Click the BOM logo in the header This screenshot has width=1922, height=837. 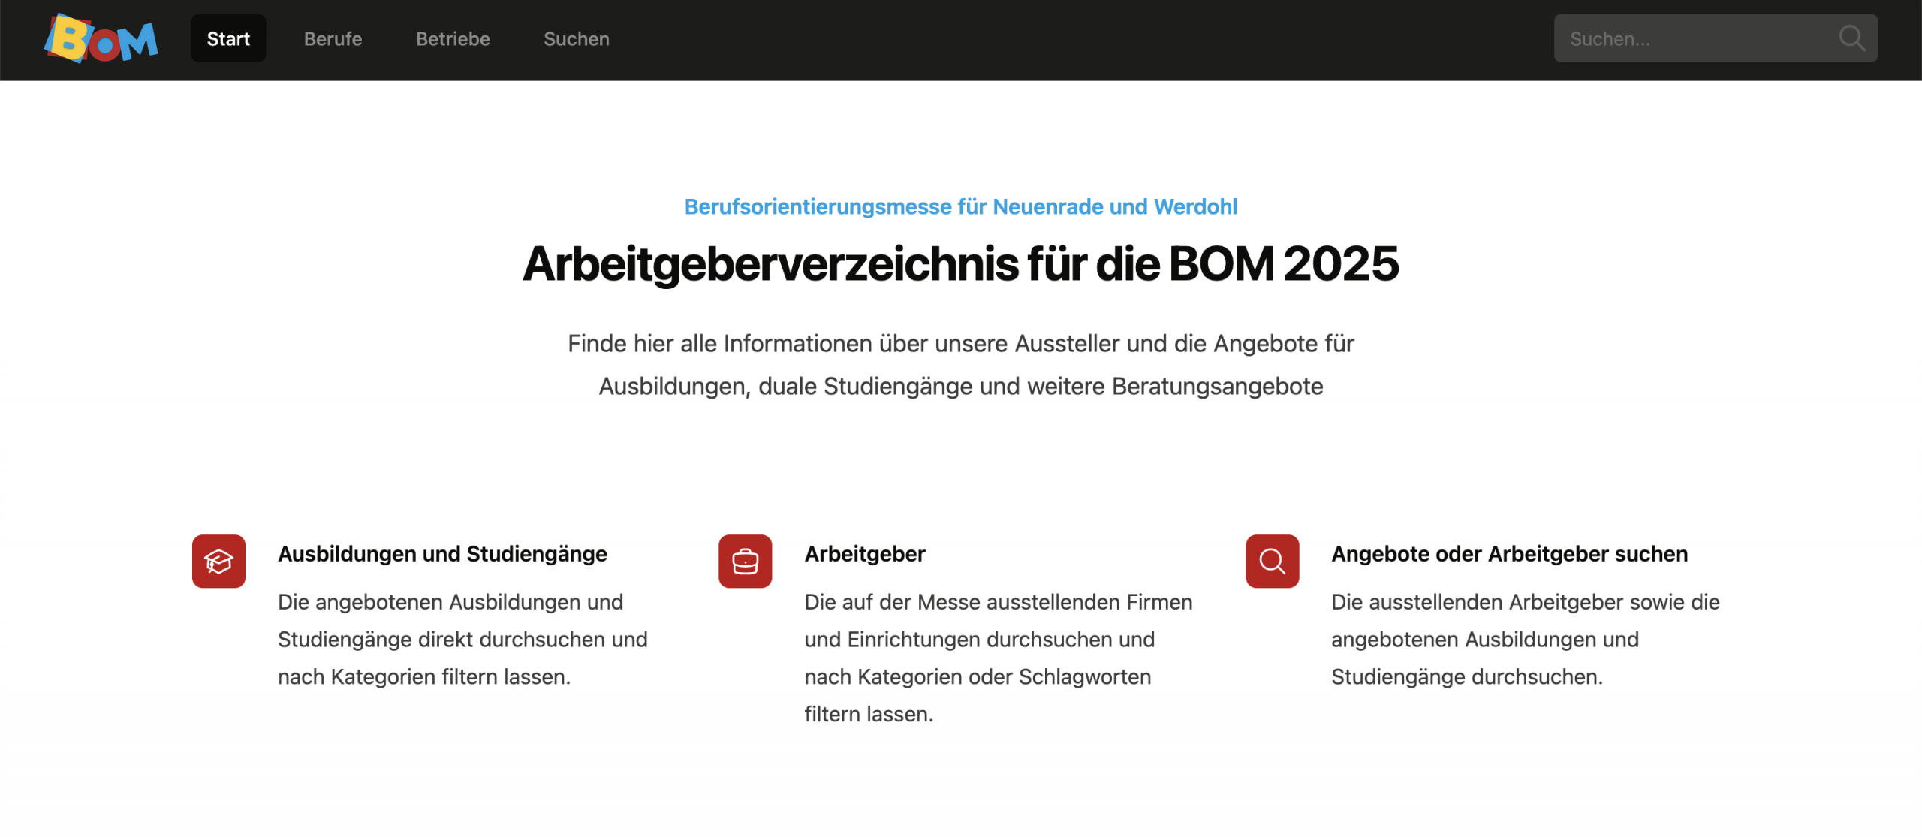click(x=101, y=38)
